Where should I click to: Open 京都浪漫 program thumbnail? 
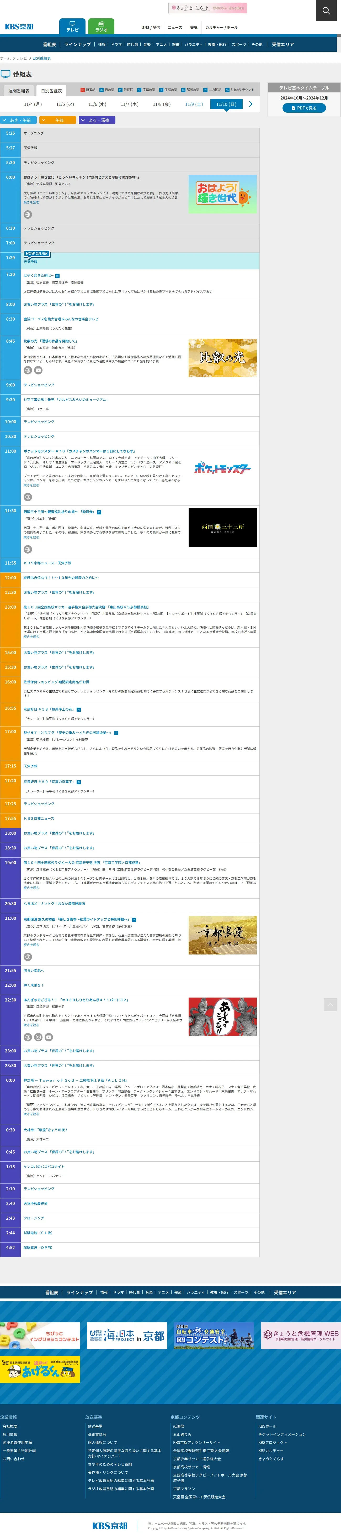pyautogui.click(x=223, y=936)
